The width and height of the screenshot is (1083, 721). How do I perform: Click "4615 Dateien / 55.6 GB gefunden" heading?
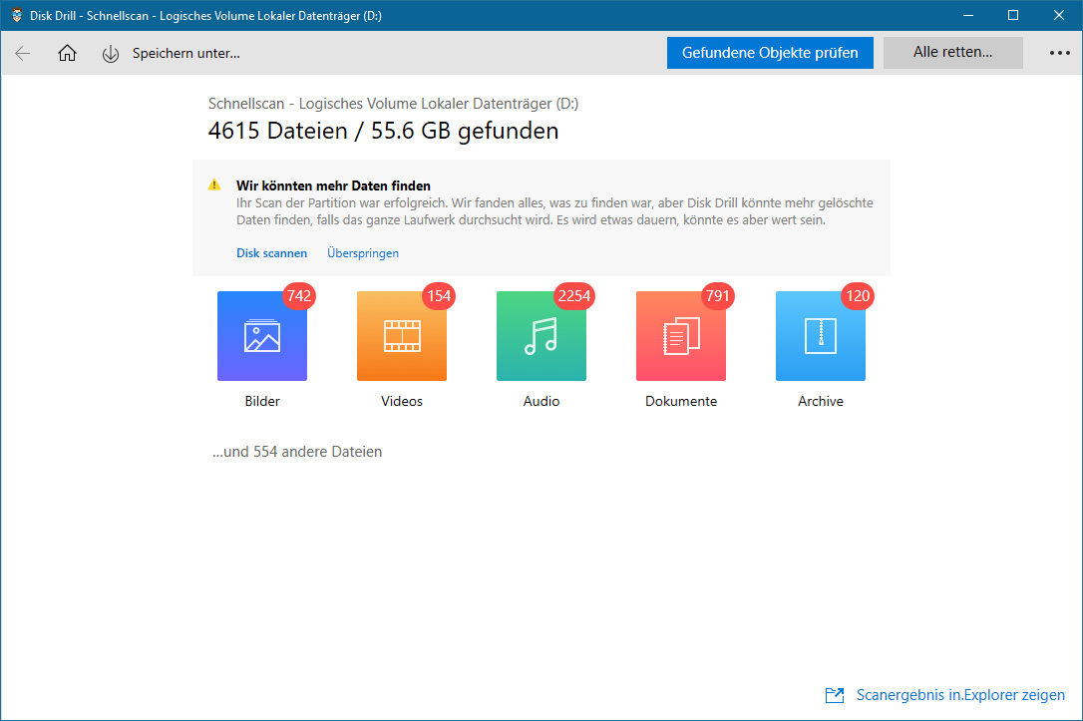383,132
